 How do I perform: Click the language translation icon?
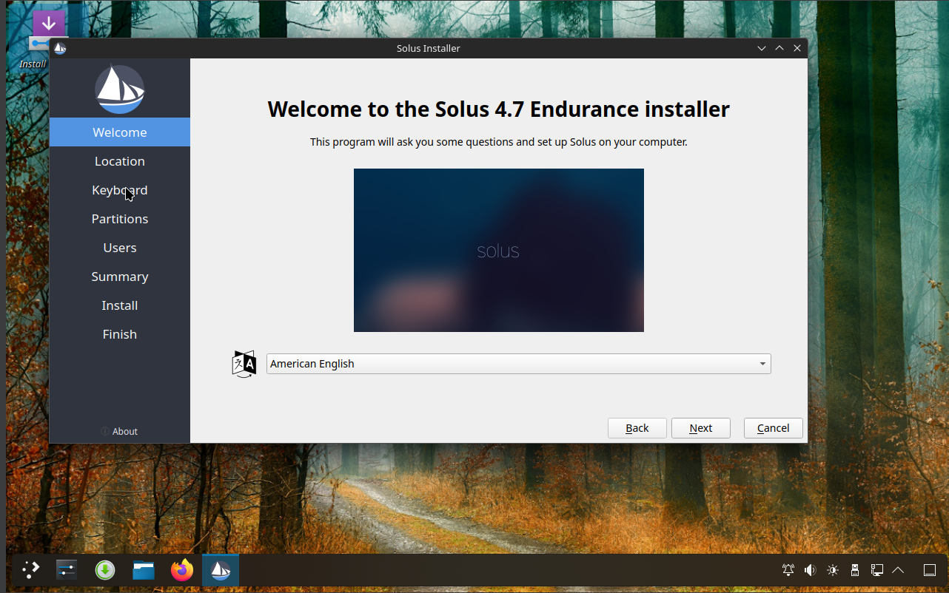[x=244, y=364]
